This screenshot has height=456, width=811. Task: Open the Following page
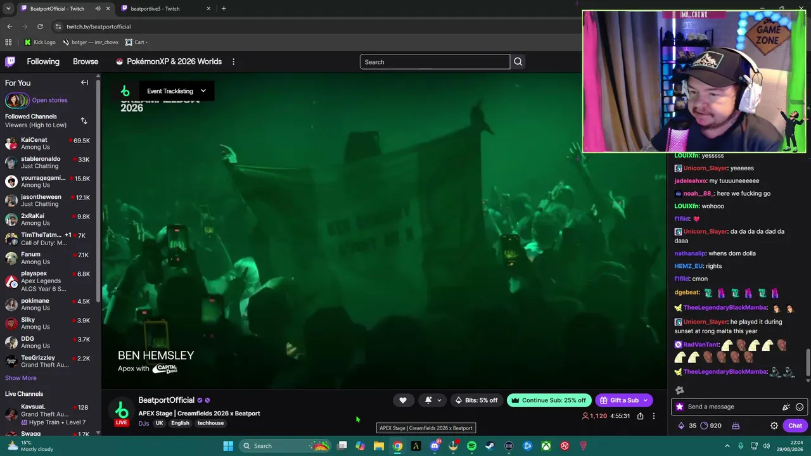(x=43, y=61)
